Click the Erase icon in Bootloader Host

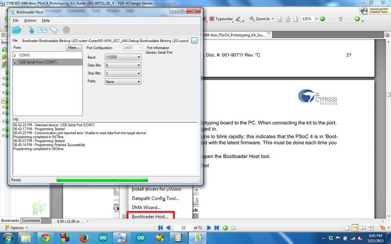coord(53,30)
